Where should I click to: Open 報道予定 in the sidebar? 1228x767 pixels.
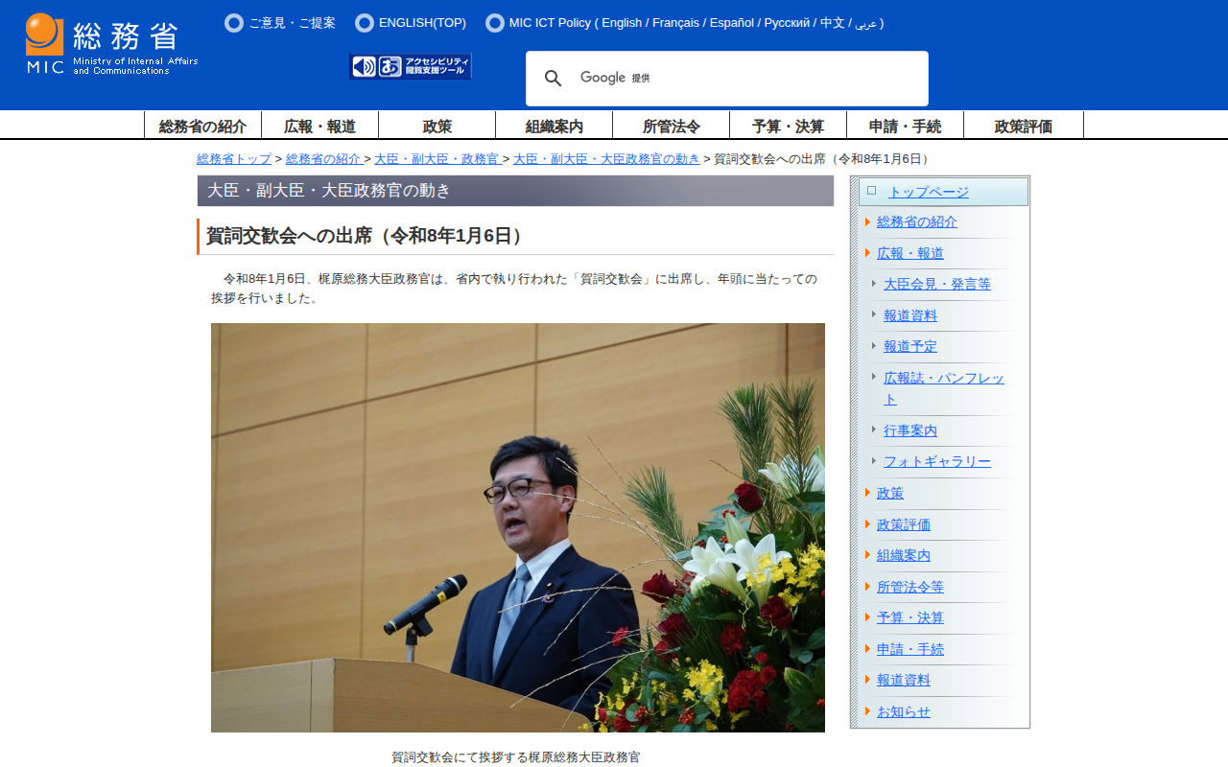point(909,346)
